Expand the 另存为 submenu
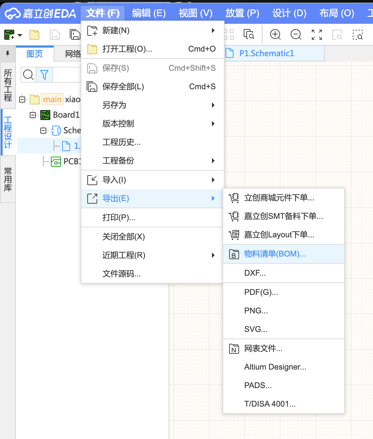Image resolution: width=373 pixels, height=439 pixels. click(213, 105)
